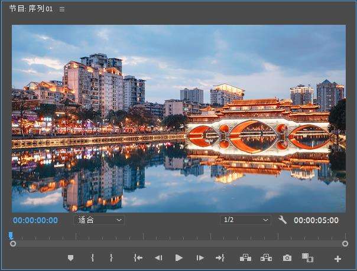Screen dimensions: 357x271
Task: Open the panel menu next to 序列01
Action: pos(62,9)
